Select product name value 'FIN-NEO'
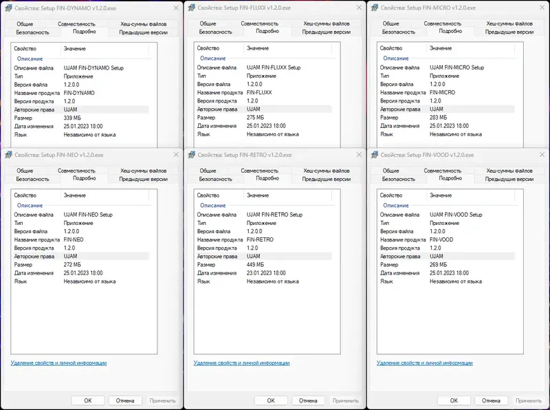Image resolution: width=550 pixels, height=410 pixels. pyautogui.click(x=74, y=239)
